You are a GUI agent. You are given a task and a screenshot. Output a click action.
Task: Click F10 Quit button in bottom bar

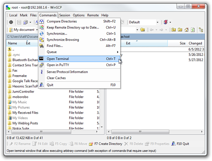(180, 144)
